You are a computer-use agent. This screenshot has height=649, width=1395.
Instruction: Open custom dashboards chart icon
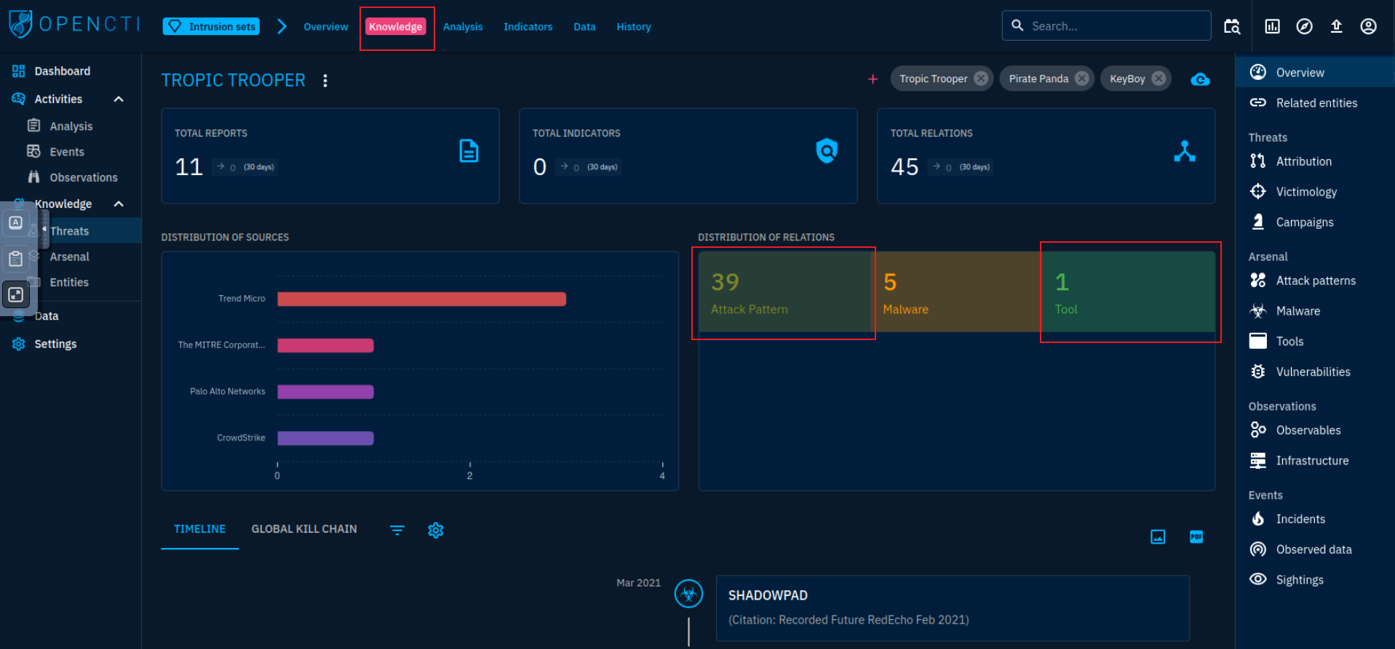click(1272, 27)
